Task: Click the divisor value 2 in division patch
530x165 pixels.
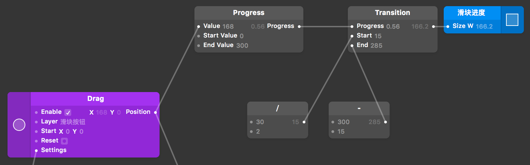Action: click(x=258, y=132)
